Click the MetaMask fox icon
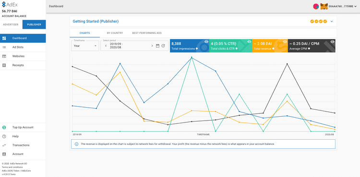360x177 pixels. 324,6
